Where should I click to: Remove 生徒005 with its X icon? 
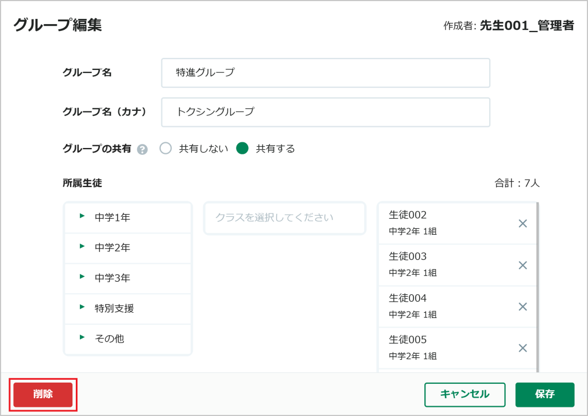(523, 348)
